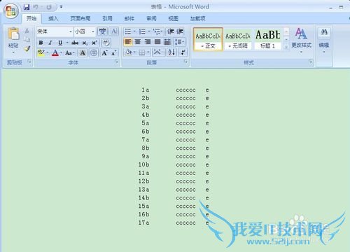Toggle subscript formatting

pyautogui.click(x=85, y=43)
